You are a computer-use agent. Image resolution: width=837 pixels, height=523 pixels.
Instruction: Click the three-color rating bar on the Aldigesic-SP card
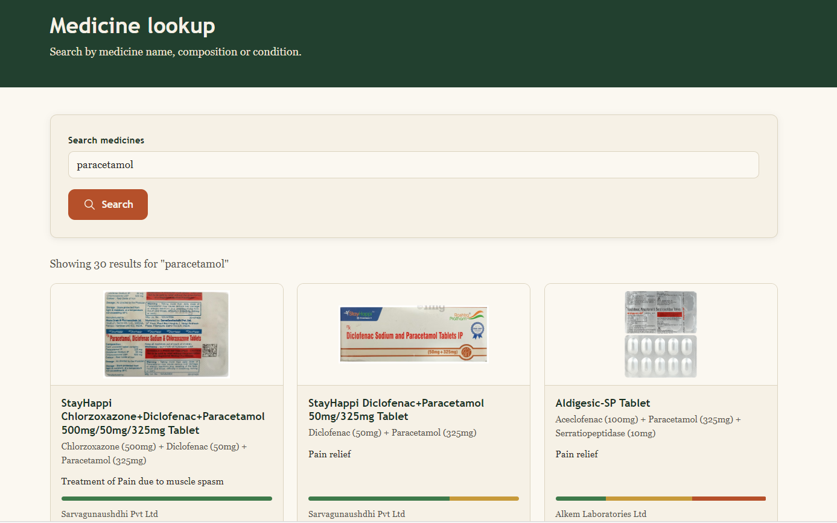tap(661, 498)
